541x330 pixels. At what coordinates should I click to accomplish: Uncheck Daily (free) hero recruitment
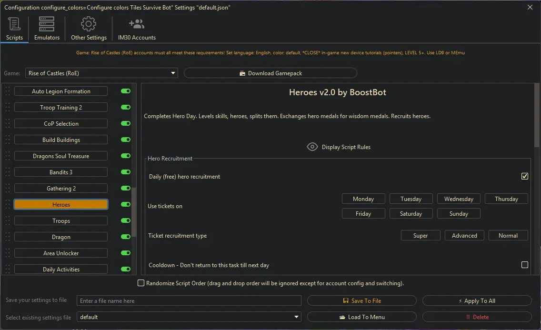524,176
